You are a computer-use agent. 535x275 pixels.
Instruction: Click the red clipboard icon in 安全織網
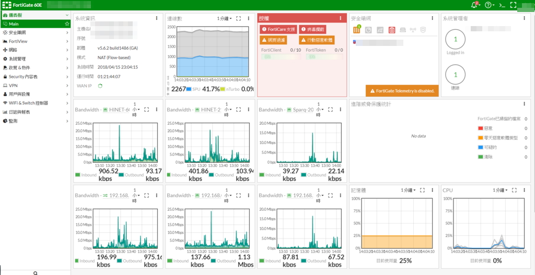(x=391, y=30)
